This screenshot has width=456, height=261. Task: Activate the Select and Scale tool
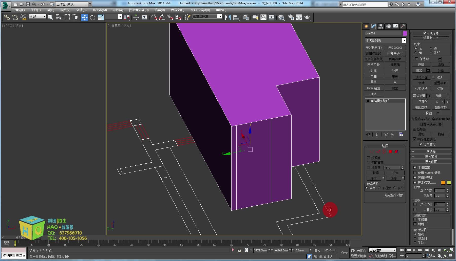point(101,17)
